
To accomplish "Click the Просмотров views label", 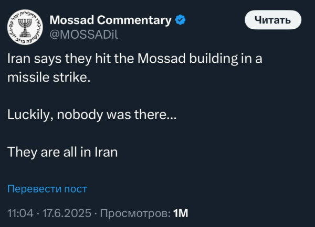I will pyautogui.click(x=135, y=213).
